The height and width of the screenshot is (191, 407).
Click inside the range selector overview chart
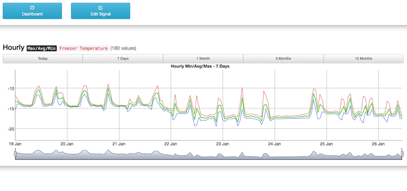(x=209, y=155)
